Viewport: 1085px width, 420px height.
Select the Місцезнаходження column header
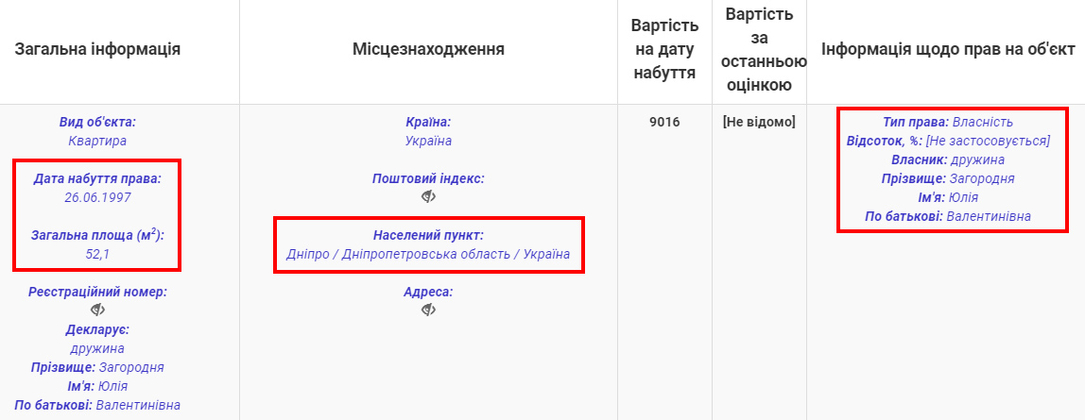tap(428, 49)
